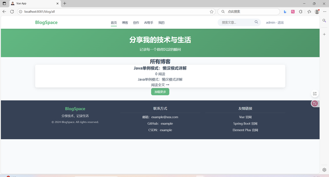This screenshot has height=177, width=329.
Task: Open the browser settings and more menu
Action: (x=324, y=12)
